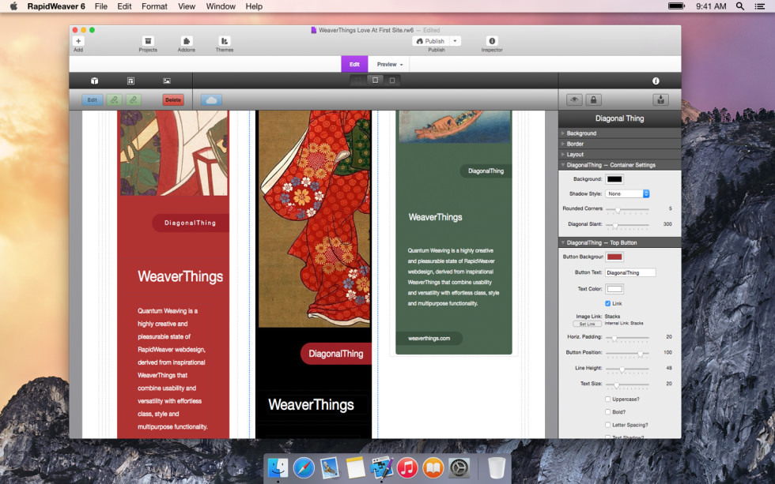775x484 pixels.
Task: Uncheck the Link checkbox
Action: (x=608, y=303)
